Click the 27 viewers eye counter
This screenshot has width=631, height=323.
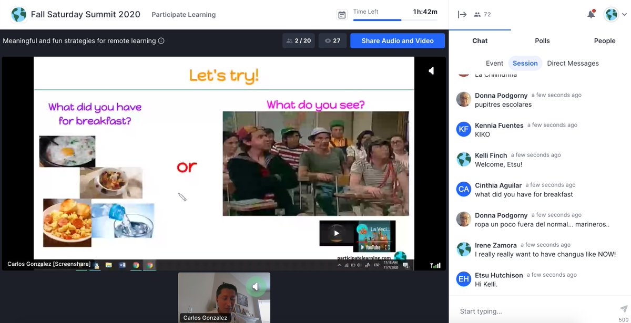[x=332, y=40]
